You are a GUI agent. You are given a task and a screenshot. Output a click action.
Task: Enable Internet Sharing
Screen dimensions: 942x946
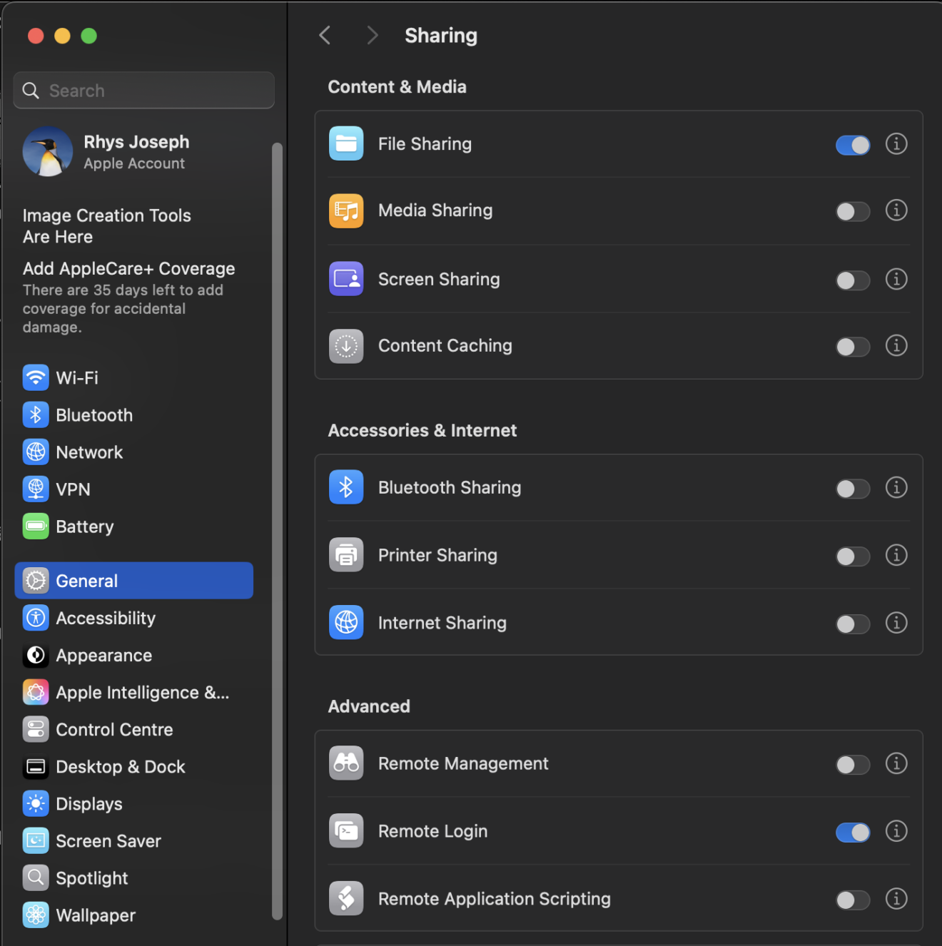coord(853,624)
